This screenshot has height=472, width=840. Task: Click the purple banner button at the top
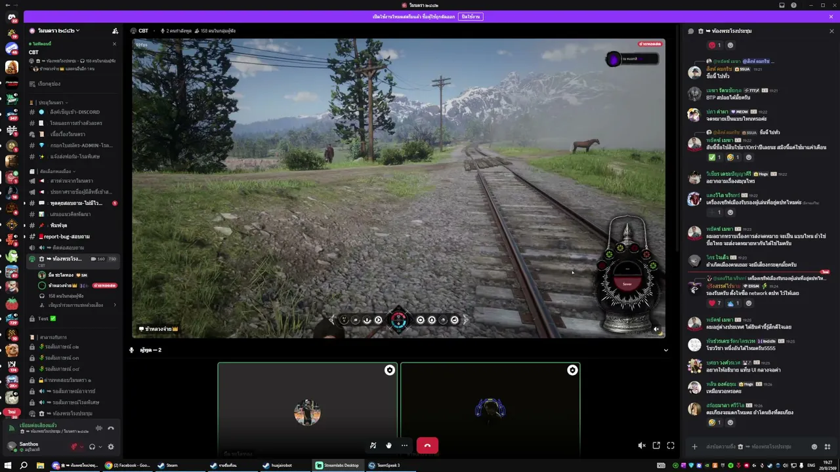pyautogui.click(x=471, y=16)
